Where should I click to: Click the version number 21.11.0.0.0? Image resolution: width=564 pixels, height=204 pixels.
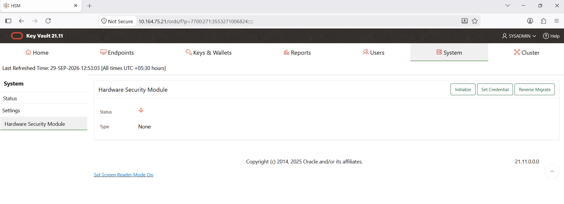[527, 162]
